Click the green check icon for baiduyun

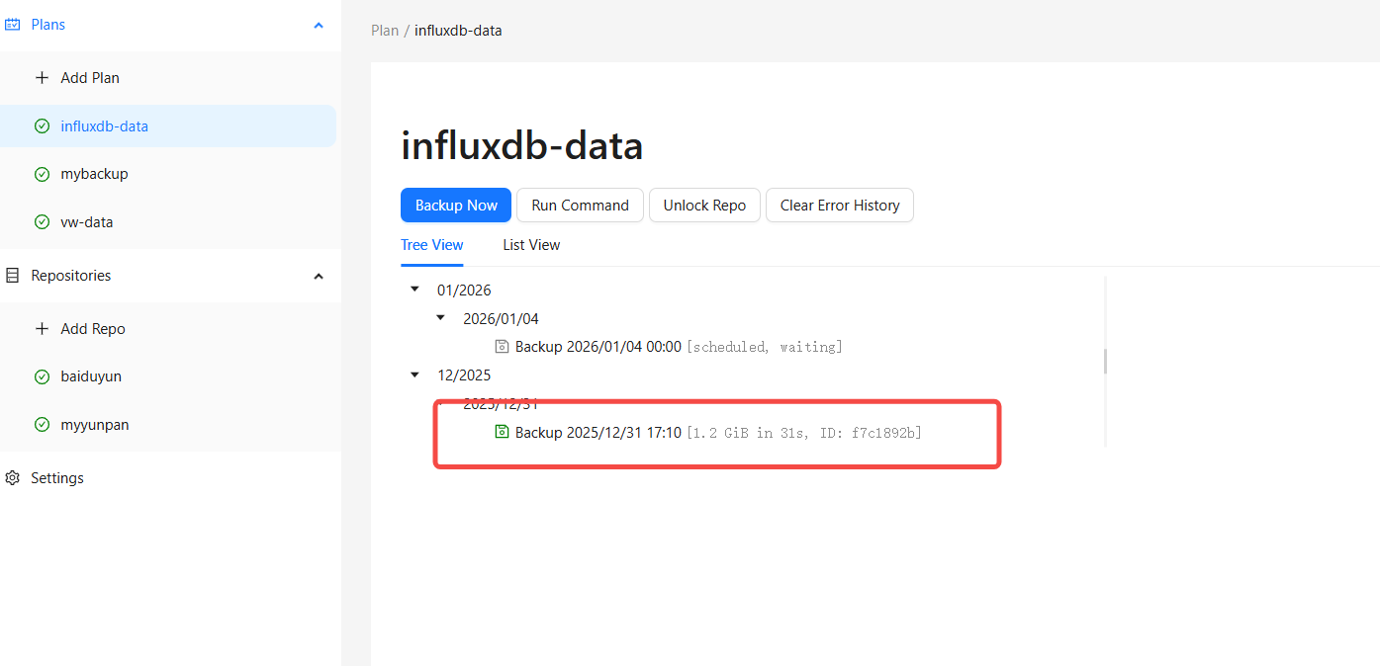[42, 376]
